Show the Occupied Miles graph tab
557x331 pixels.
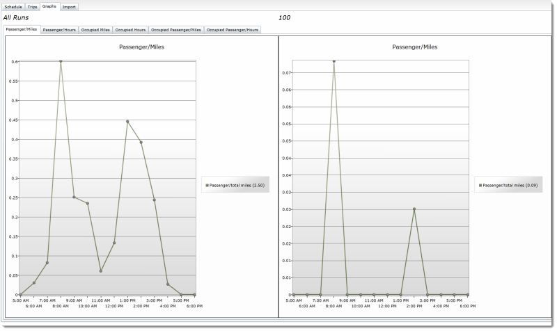click(97, 30)
